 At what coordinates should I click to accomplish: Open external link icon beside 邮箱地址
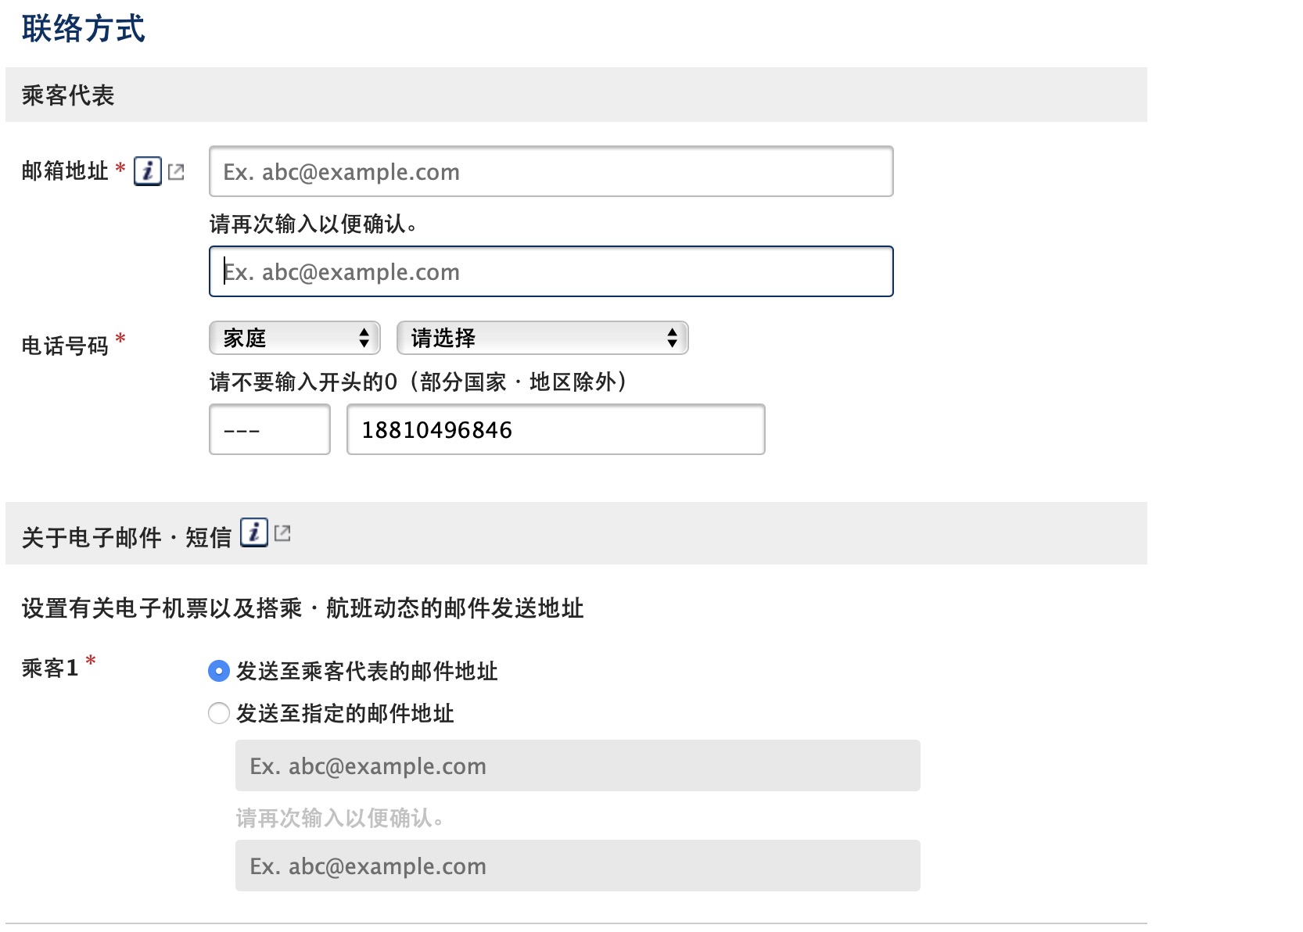[x=177, y=171]
